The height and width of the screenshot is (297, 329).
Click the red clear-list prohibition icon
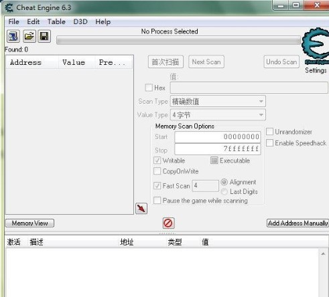tap(168, 223)
